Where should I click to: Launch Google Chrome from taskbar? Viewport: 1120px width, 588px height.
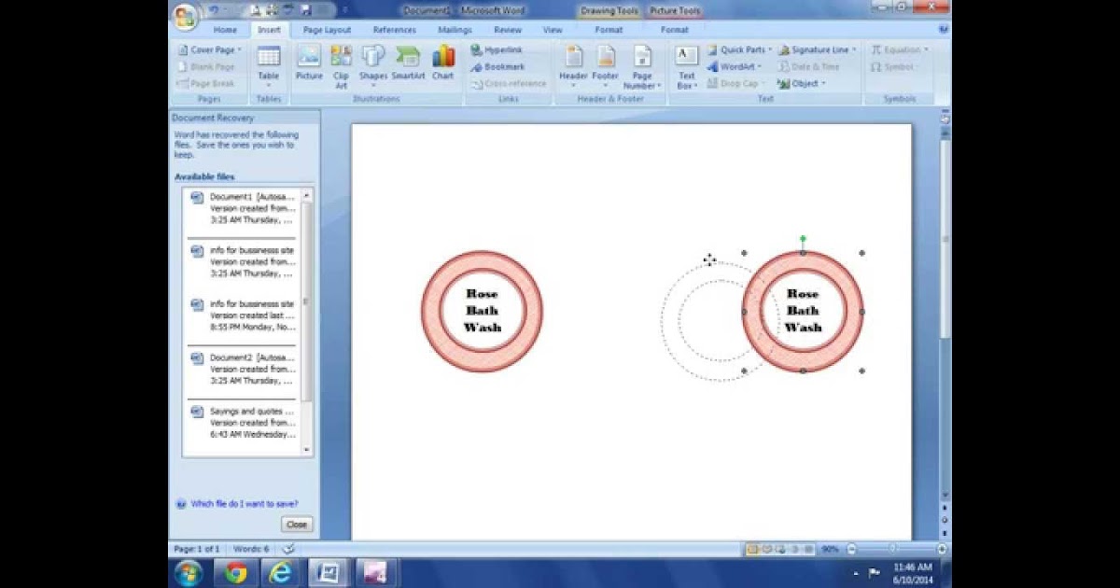(236, 573)
